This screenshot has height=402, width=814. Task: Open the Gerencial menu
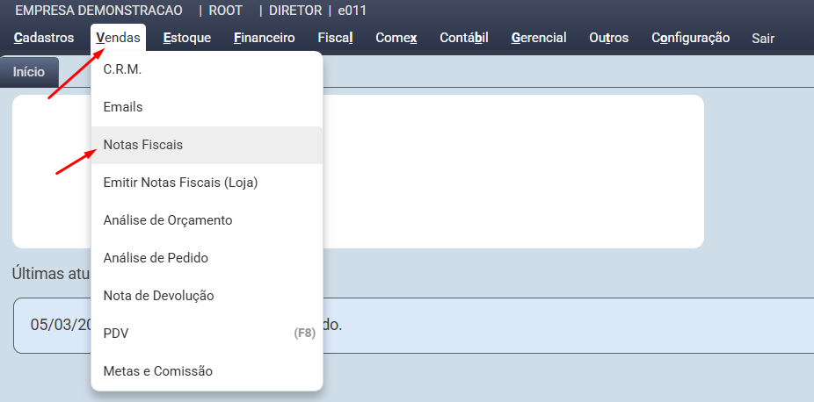pyautogui.click(x=538, y=38)
